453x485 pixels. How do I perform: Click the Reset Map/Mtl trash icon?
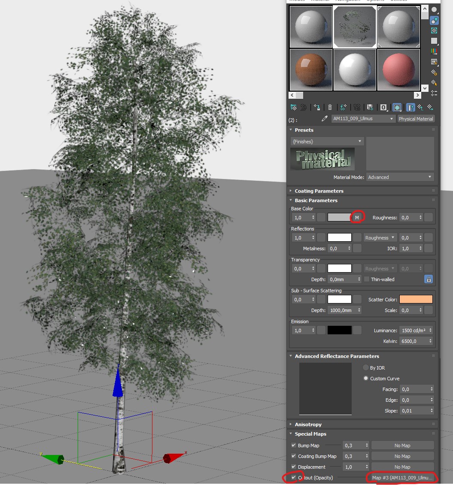click(330, 107)
